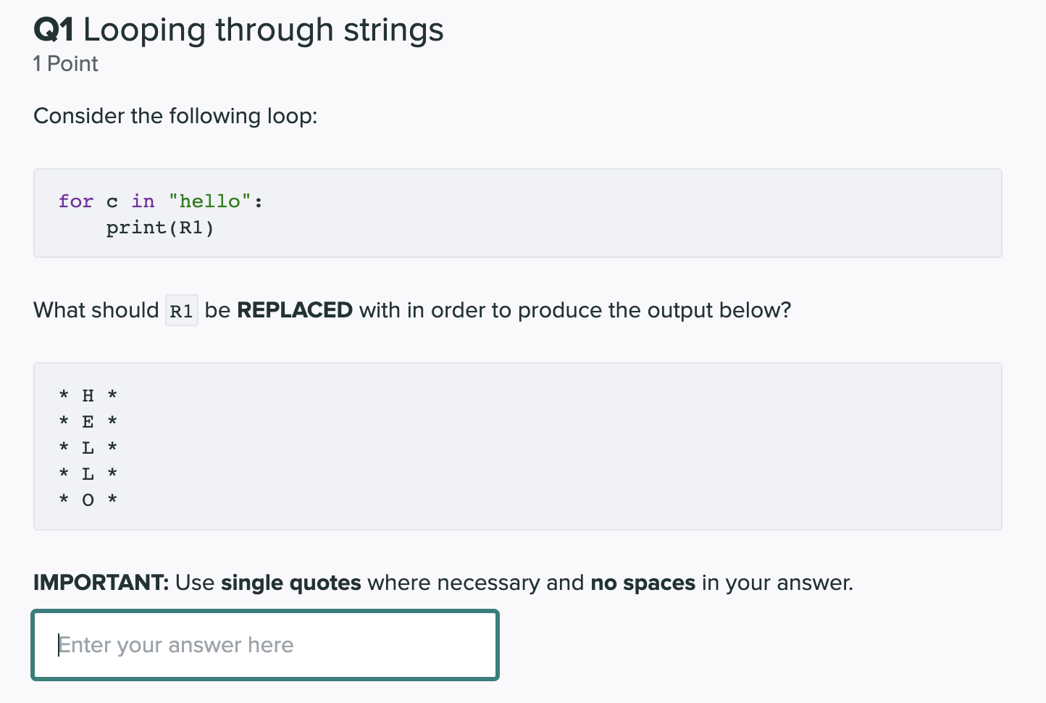Click the 'Looping through strings' title
Image resolution: width=1046 pixels, height=703 pixels.
pyautogui.click(x=264, y=30)
